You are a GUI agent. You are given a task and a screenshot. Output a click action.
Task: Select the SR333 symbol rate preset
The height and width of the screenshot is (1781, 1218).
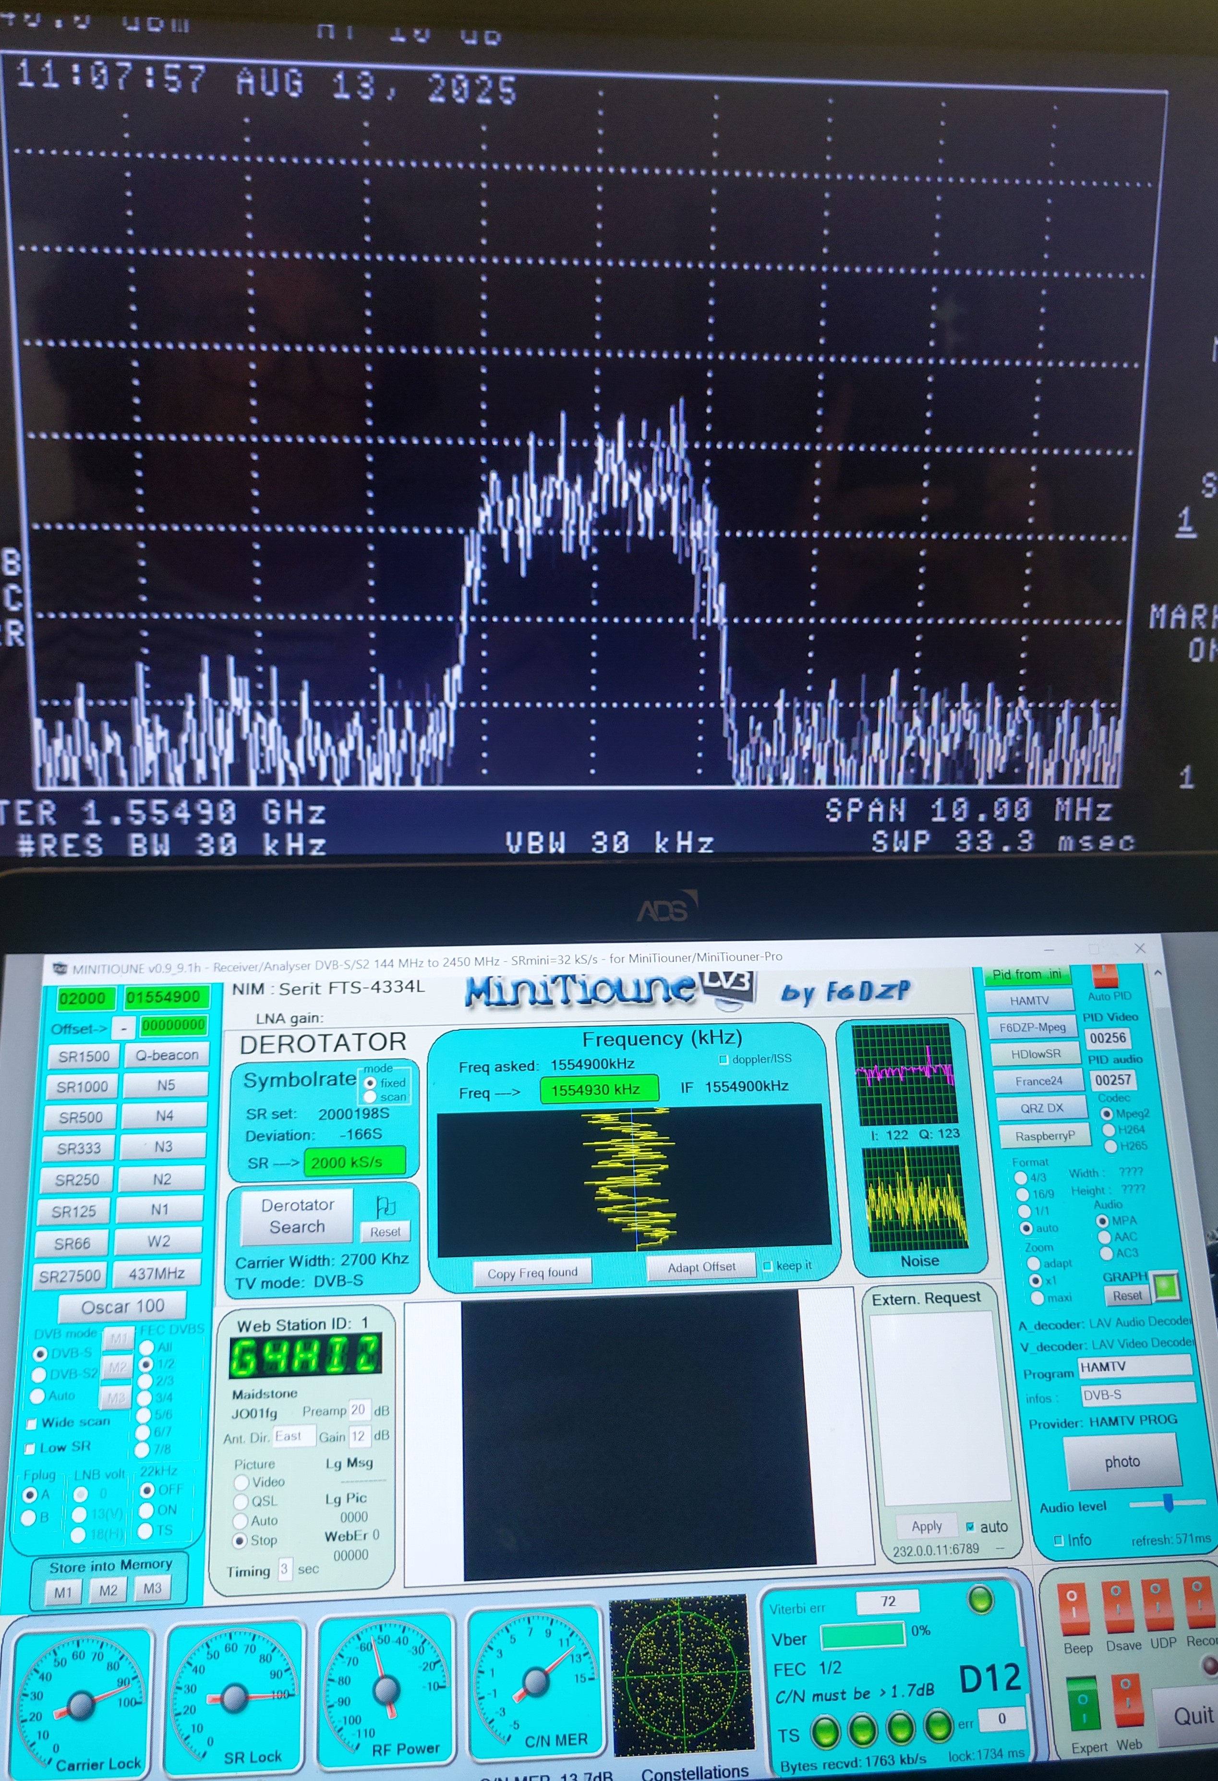coord(79,1149)
